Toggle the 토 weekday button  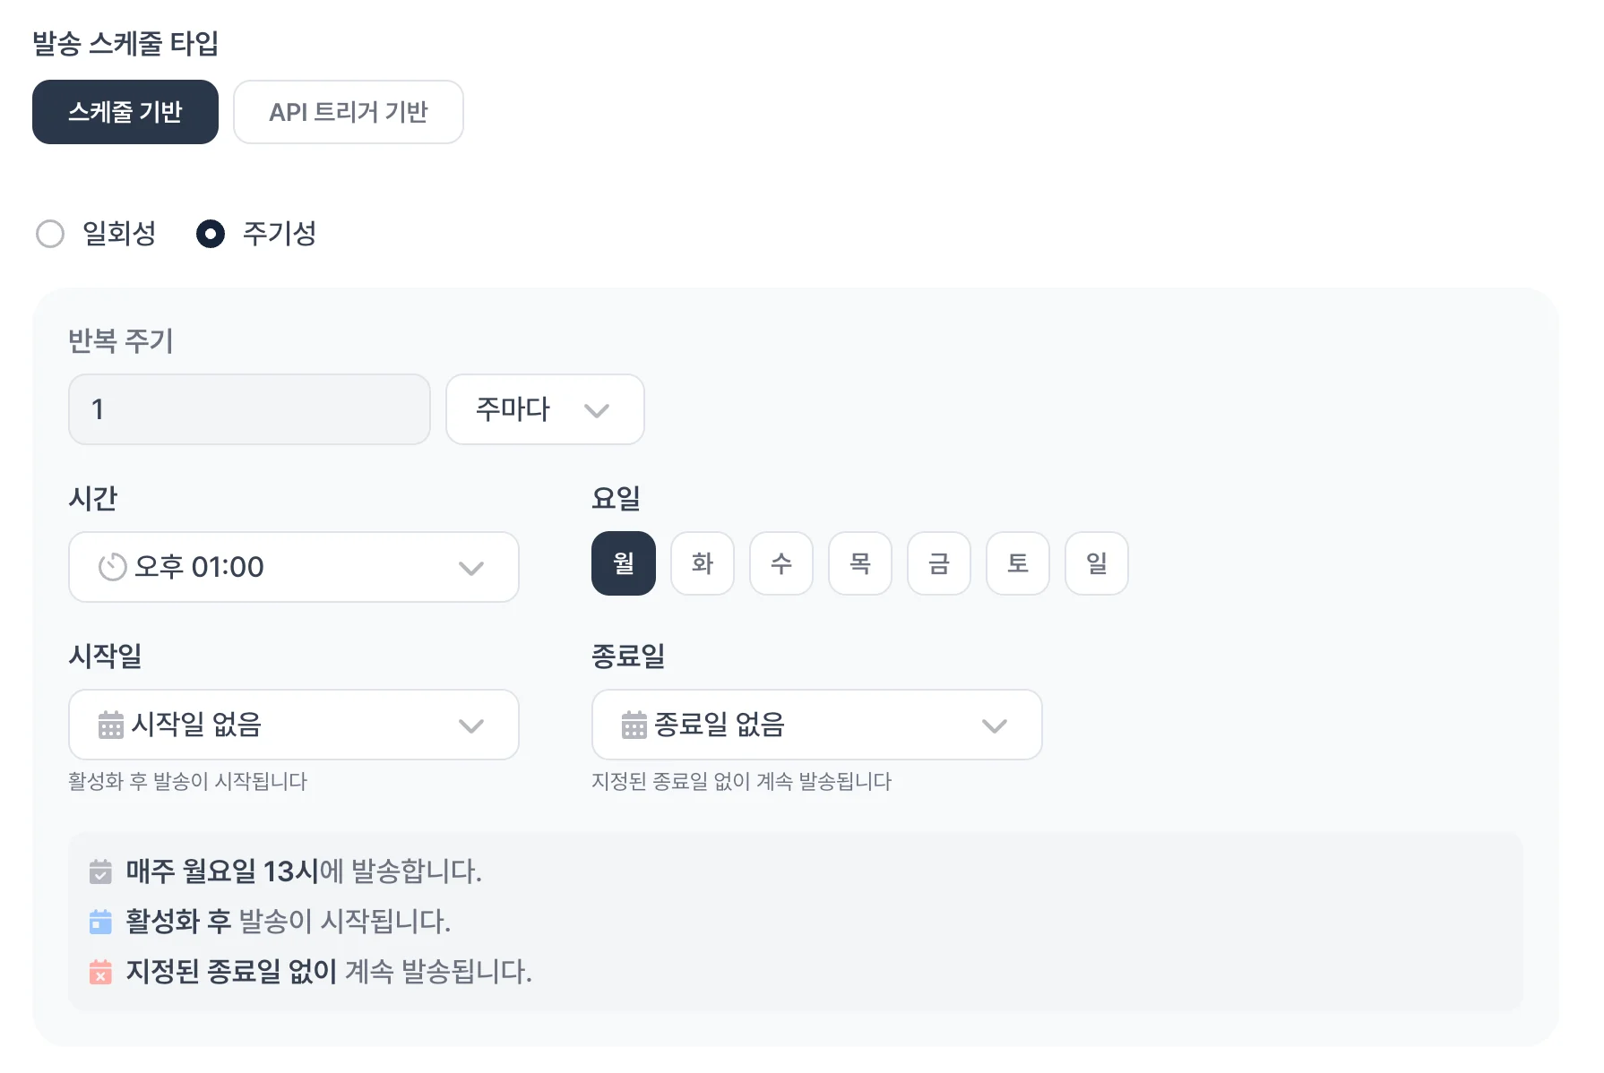1017,563
